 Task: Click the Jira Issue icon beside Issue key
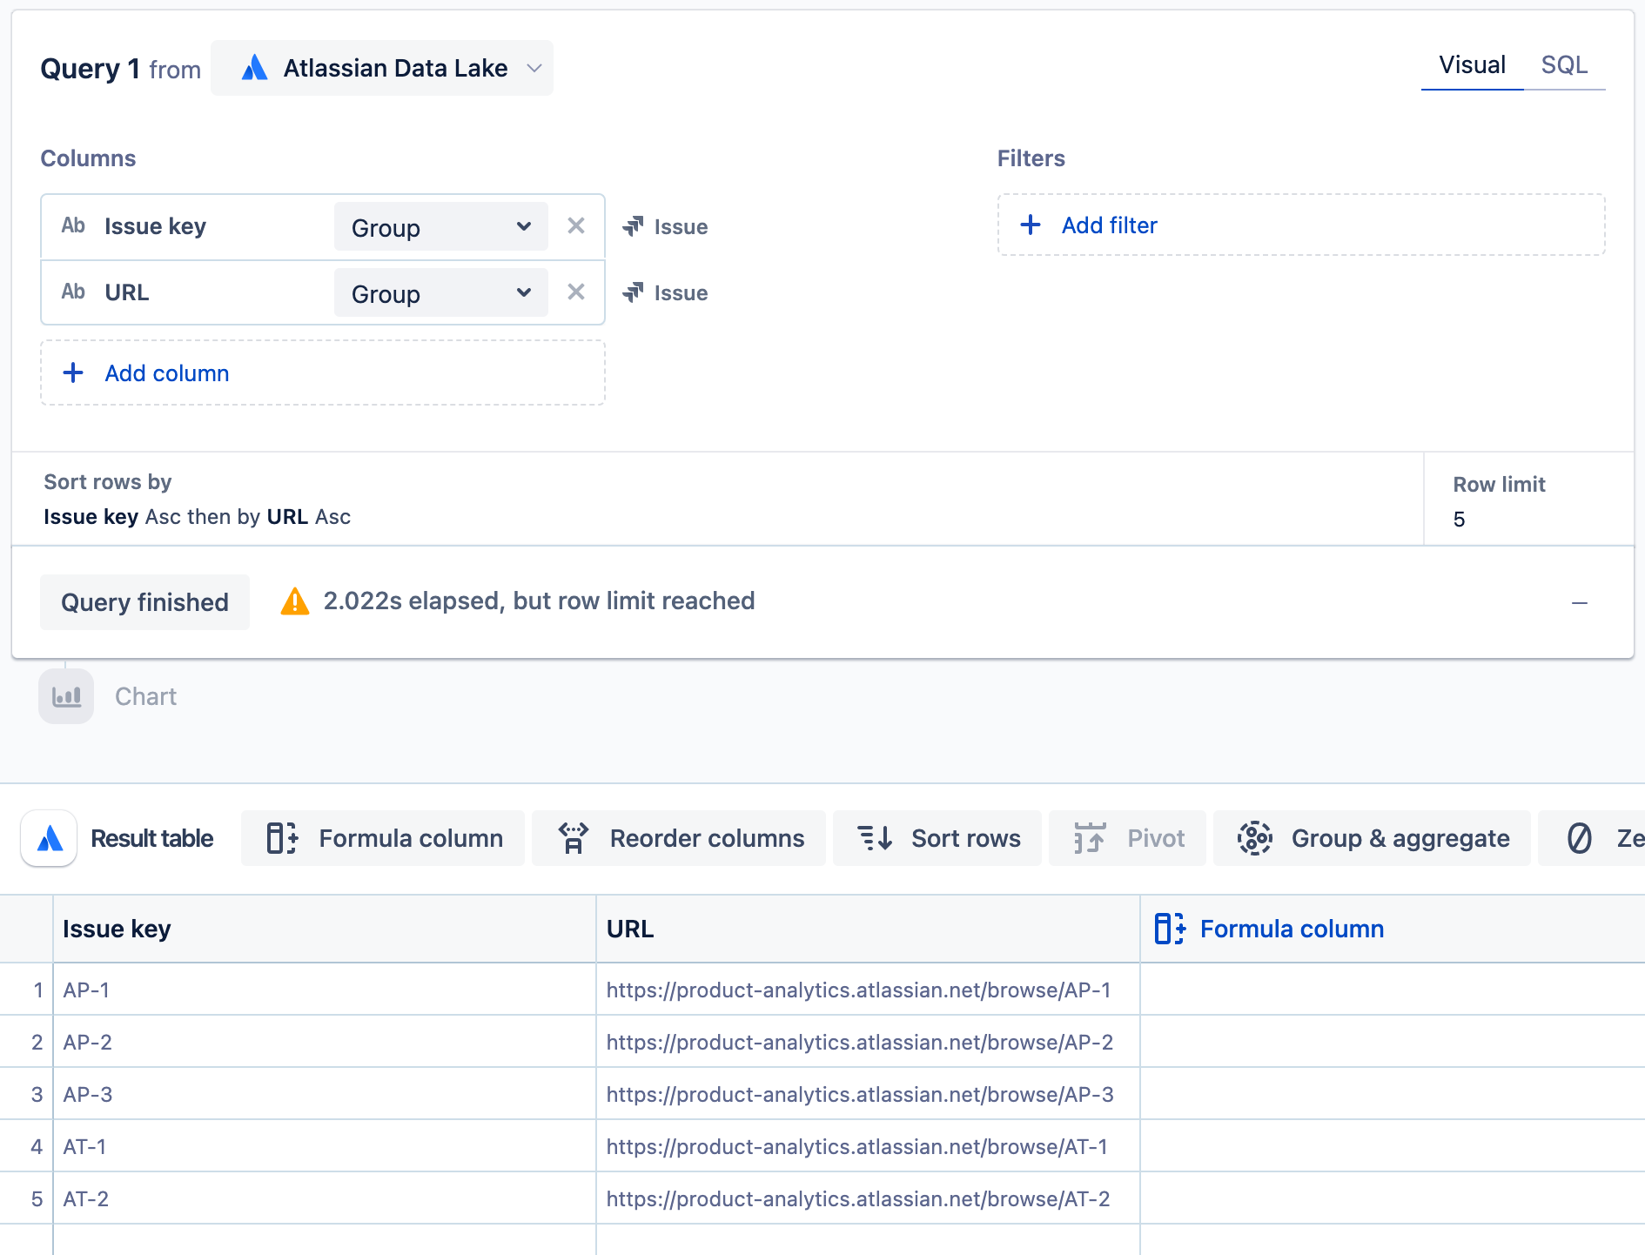coord(633,226)
